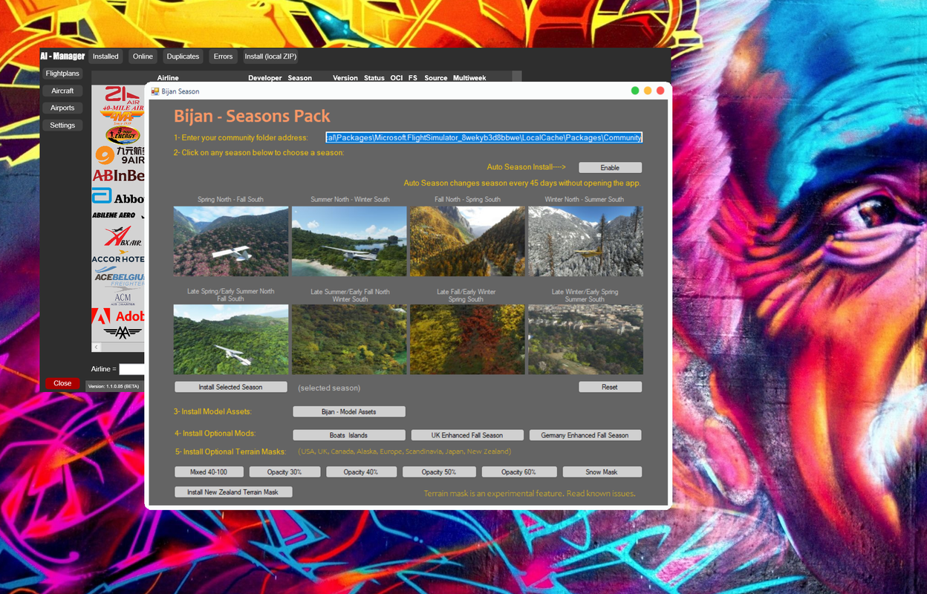The width and height of the screenshot is (927, 594).
Task: Open the Duplicates tab in AI-Manager
Action: 183,56
